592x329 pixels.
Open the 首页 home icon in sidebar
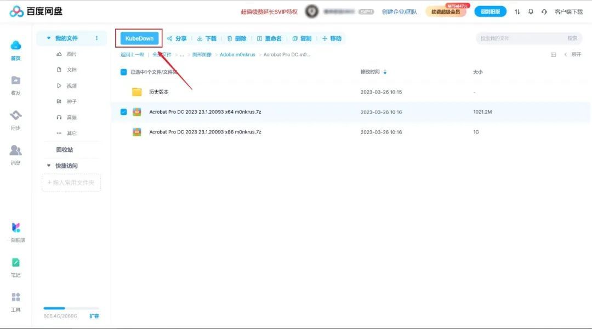tap(15, 45)
